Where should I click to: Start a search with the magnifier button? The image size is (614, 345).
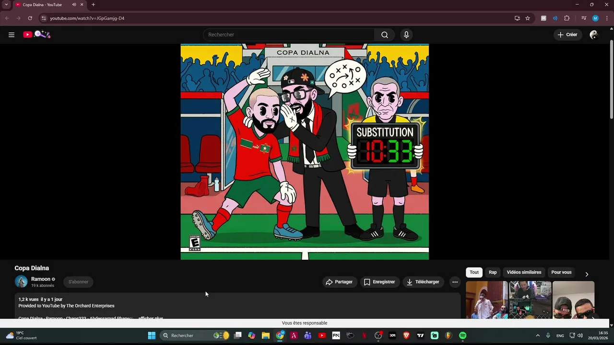pos(385,34)
